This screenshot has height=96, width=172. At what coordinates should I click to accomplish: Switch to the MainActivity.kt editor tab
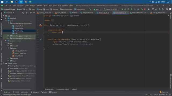104,13
